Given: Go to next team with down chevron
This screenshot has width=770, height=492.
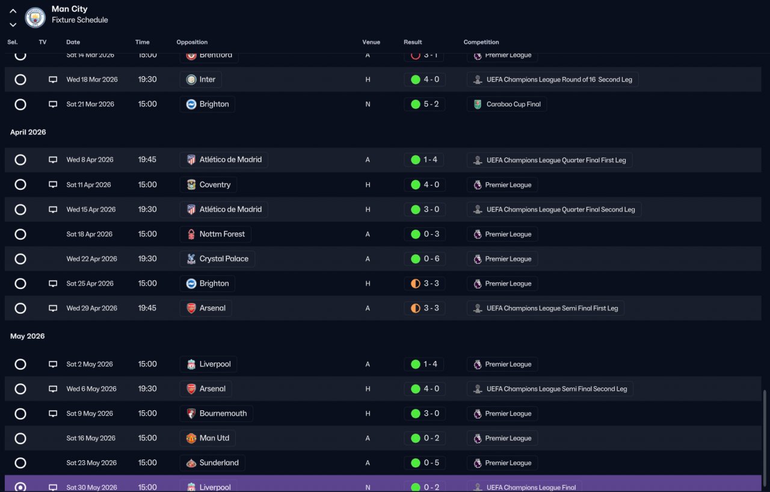Looking at the screenshot, I should point(13,25).
